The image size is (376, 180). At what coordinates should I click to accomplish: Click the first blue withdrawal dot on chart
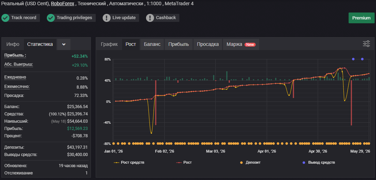tap(353, 59)
